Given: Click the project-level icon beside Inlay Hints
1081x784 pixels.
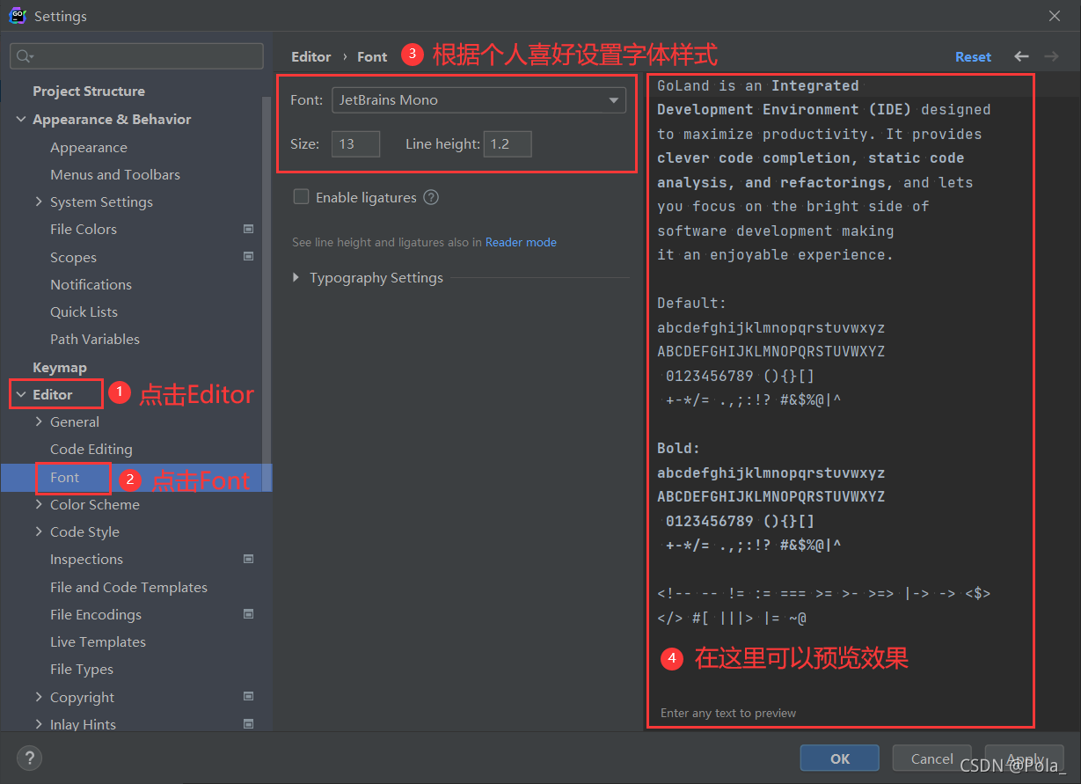Looking at the screenshot, I should tap(248, 724).
